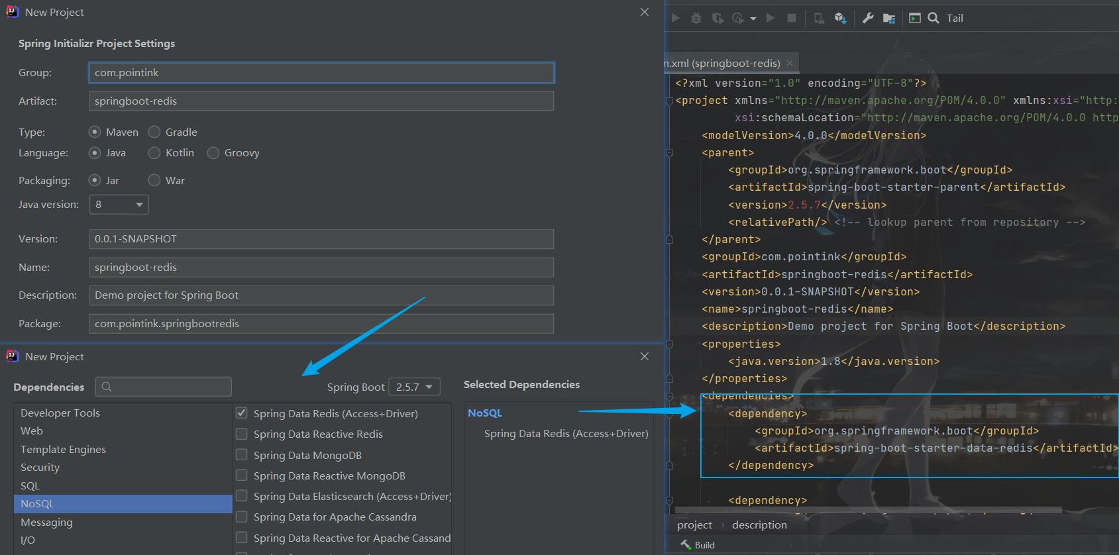Image resolution: width=1119 pixels, height=555 pixels.
Task: Click the Profiler run icon
Action: click(x=738, y=18)
